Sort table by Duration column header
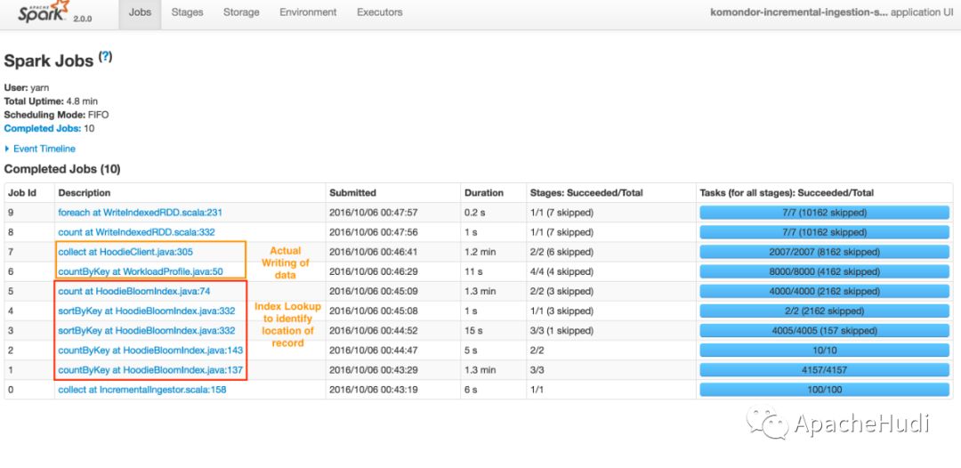The image size is (961, 468). [x=483, y=192]
